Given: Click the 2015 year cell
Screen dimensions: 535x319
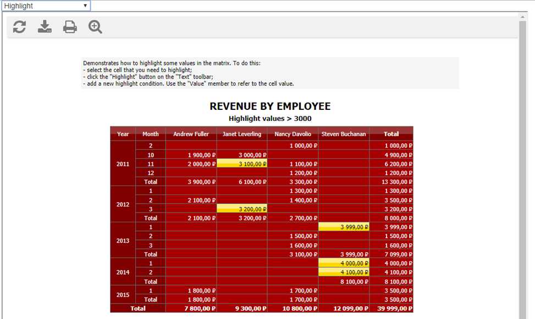Looking at the screenshot, I should tap(123, 294).
